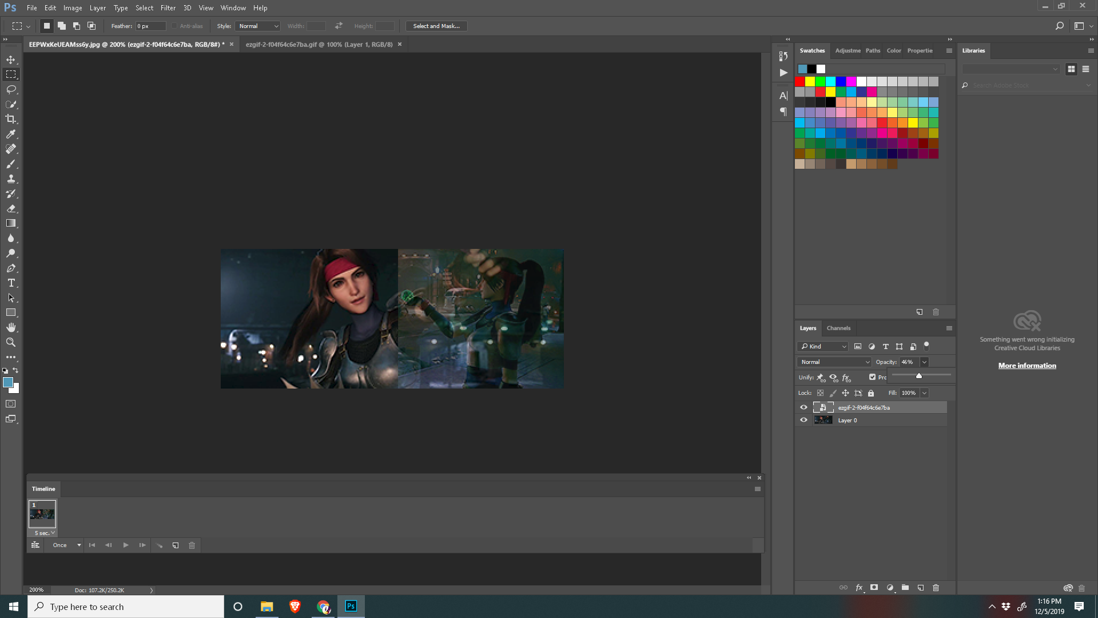Activate the Zoom tool
This screenshot has width=1098, height=618.
11,342
